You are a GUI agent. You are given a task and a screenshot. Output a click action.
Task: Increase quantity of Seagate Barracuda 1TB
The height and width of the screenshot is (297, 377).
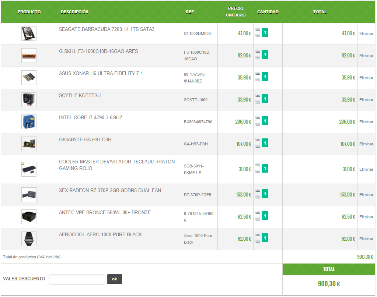(x=258, y=29)
